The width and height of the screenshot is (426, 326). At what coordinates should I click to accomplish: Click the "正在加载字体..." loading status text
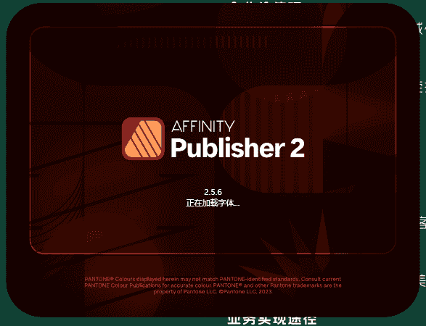point(213,203)
